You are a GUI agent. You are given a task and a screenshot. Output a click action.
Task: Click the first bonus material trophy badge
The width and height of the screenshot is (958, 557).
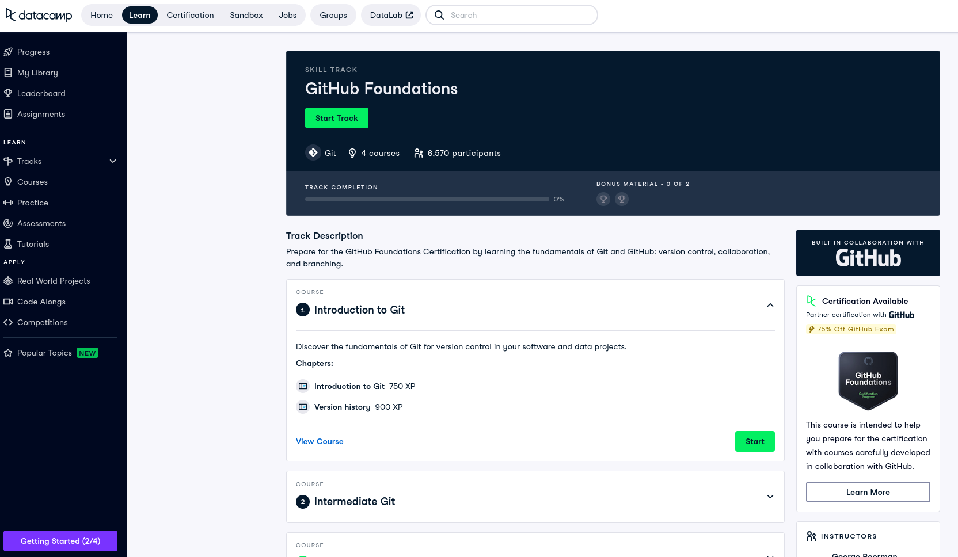tap(603, 199)
